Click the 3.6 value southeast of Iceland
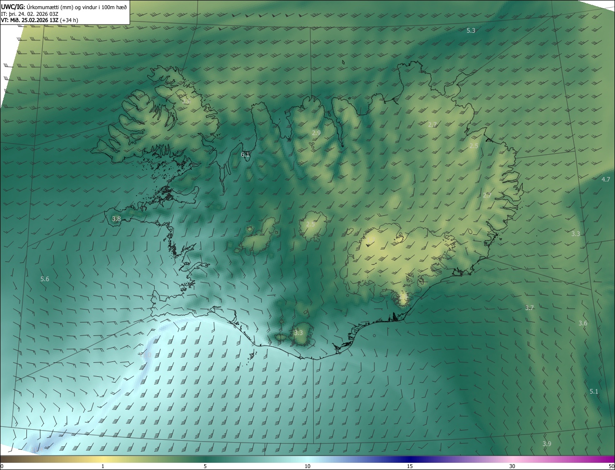Screen dimensions: 615x470 (x=583, y=323)
